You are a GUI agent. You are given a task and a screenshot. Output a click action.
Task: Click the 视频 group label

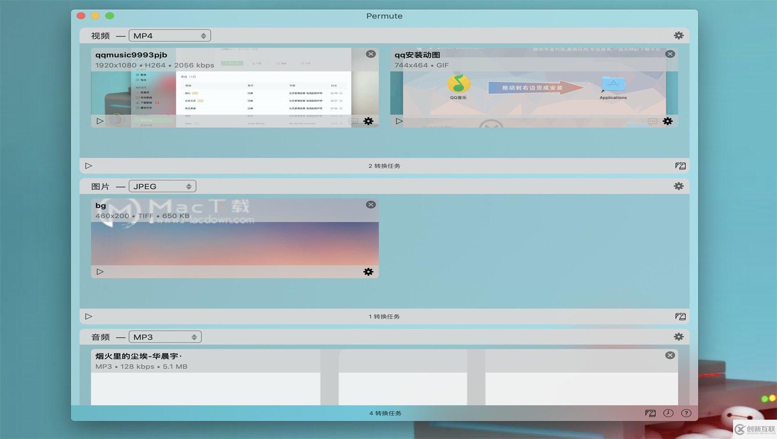(101, 36)
